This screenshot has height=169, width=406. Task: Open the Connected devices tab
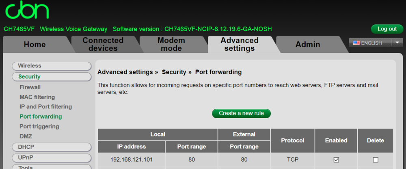click(x=103, y=44)
